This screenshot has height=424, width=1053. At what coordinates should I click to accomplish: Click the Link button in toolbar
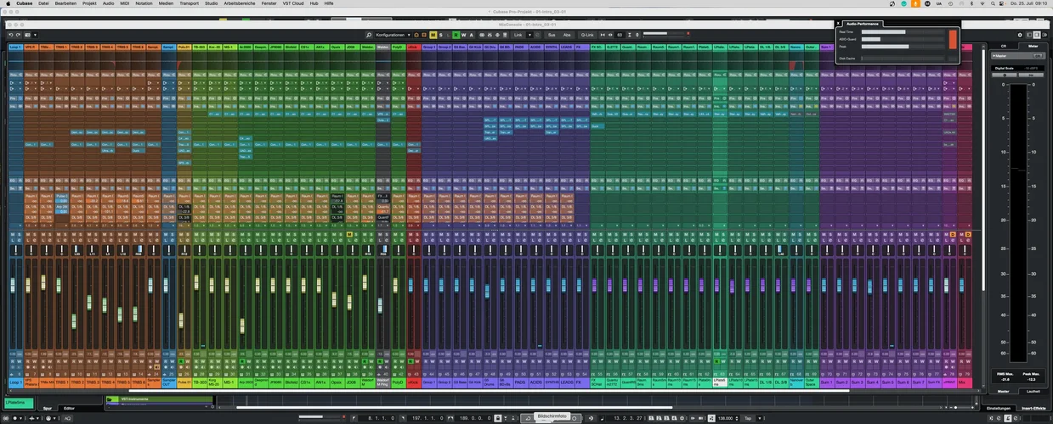[x=517, y=35]
